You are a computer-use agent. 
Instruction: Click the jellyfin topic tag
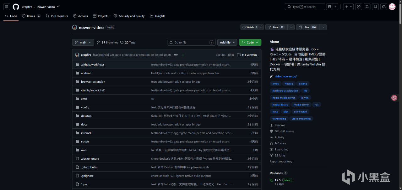point(305,98)
